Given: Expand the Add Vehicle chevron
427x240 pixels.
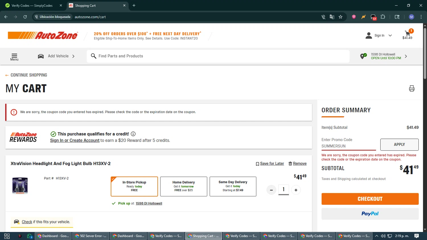Looking at the screenshot, I should click(73, 56).
